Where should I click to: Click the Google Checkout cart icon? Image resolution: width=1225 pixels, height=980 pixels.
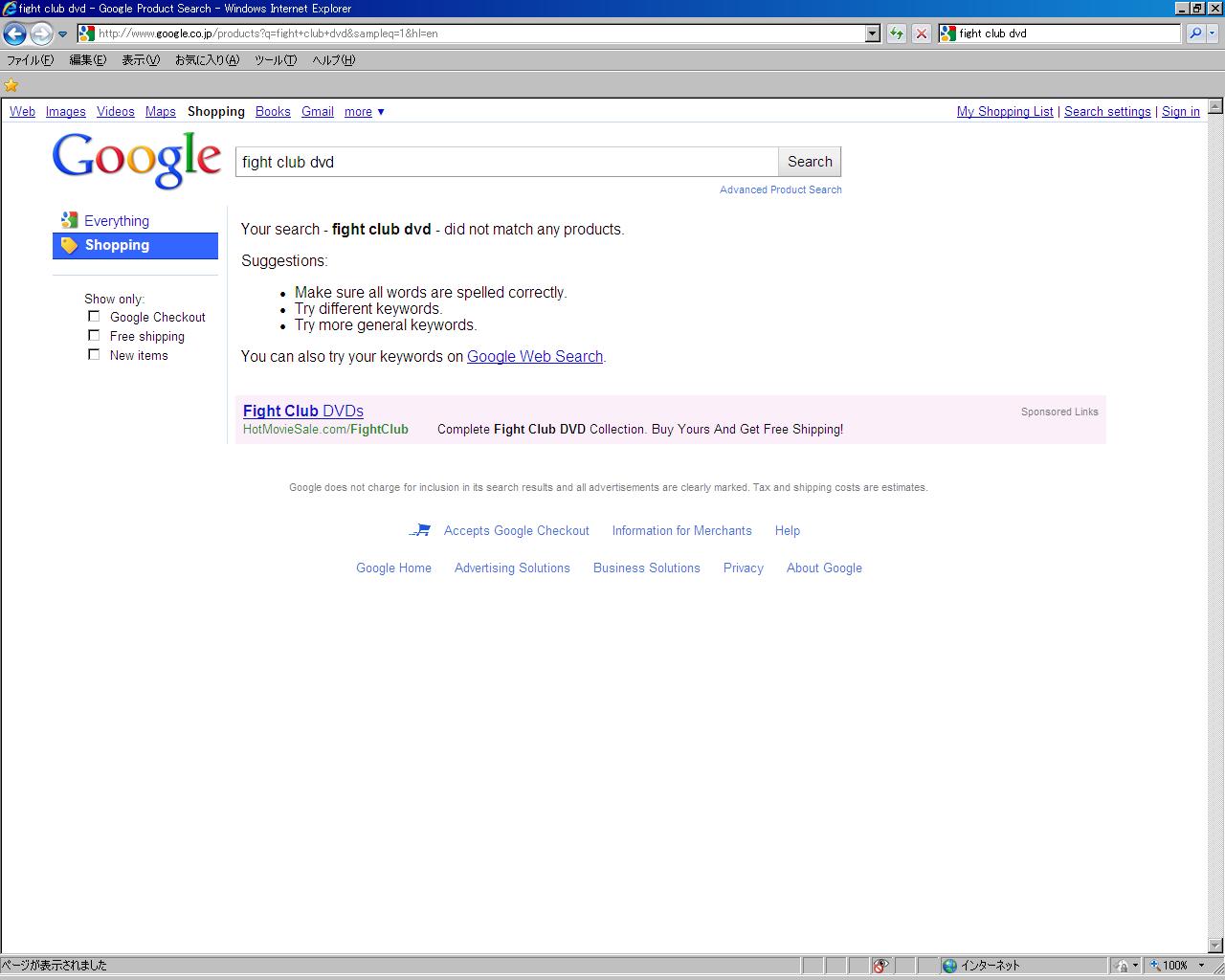pyautogui.click(x=420, y=530)
